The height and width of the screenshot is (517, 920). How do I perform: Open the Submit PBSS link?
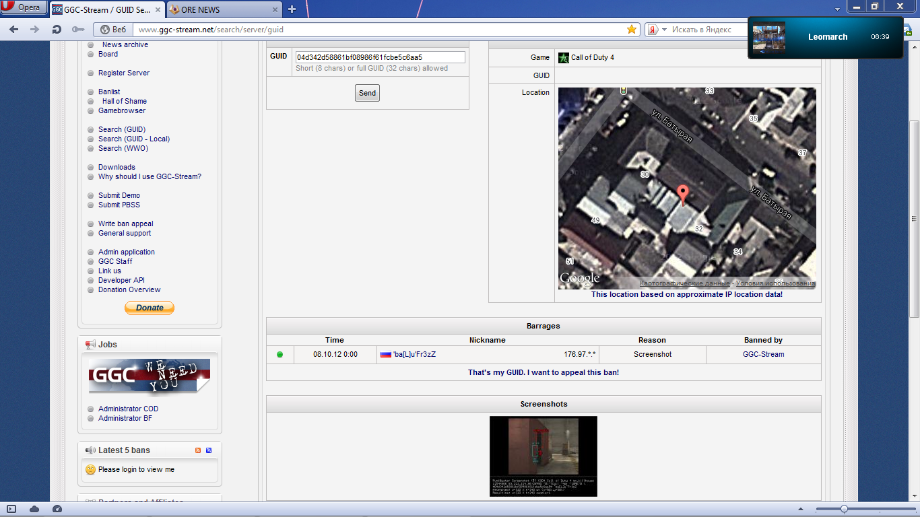(x=119, y=205)
